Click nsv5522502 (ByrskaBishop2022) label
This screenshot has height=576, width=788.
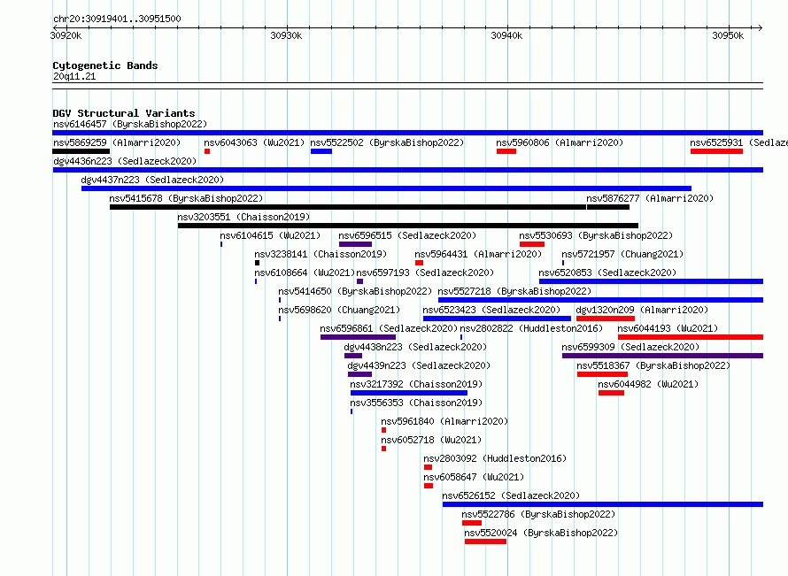click(x=387, y=142)
